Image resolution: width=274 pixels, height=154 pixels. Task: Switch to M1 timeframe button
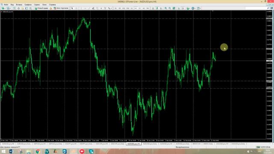click(116, 8)
